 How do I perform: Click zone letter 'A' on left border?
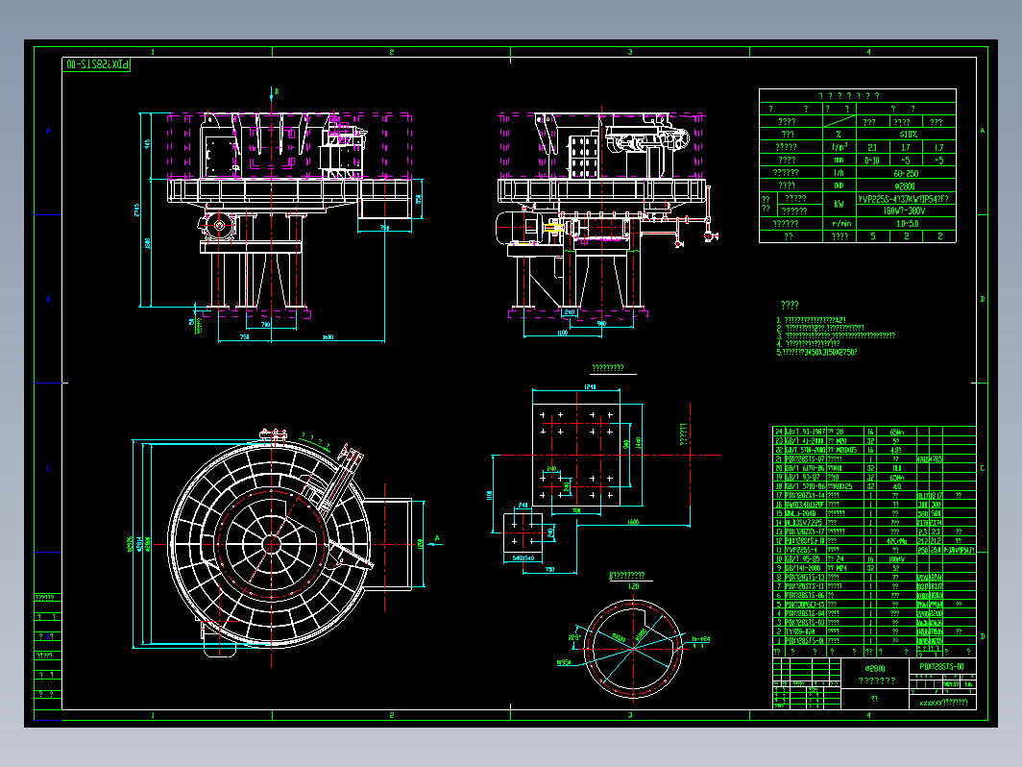click(48, 131)
